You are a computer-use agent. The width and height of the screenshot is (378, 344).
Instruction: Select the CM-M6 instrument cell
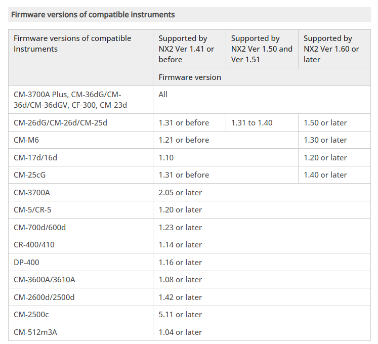pos(26,140)
